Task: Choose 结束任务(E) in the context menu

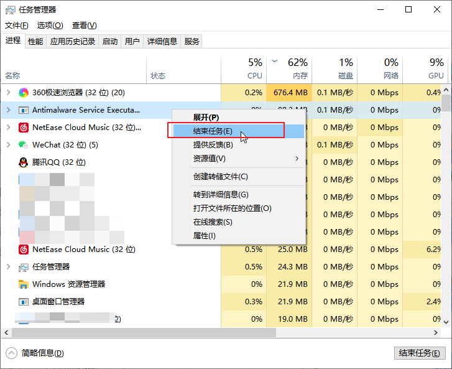Action: 213,131
